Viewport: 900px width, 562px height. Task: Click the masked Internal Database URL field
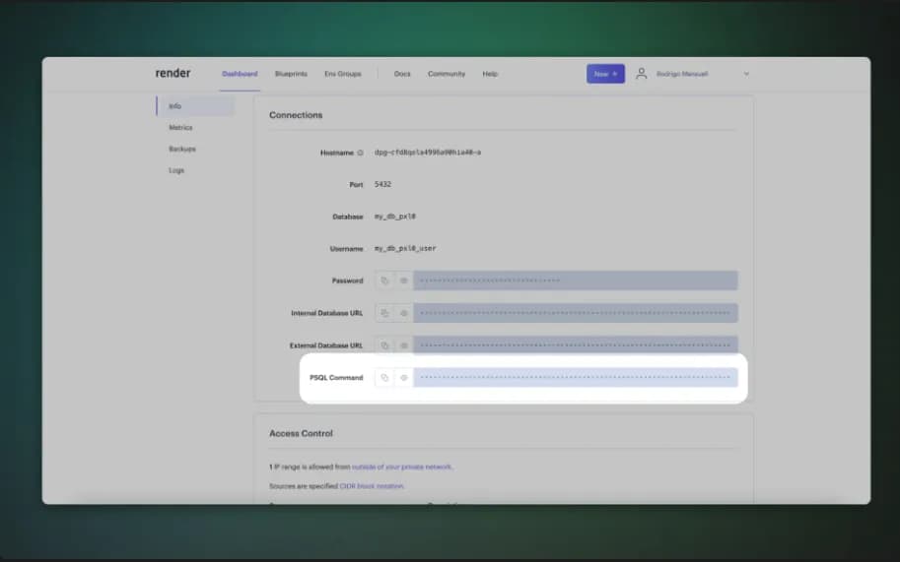click(576, 313)
